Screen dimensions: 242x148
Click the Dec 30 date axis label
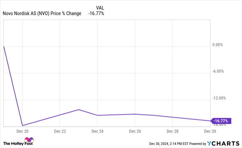(x=210, y=131)
